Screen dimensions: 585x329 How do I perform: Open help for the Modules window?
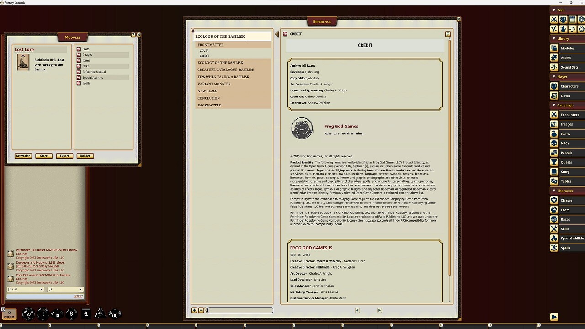pos(133,34)
